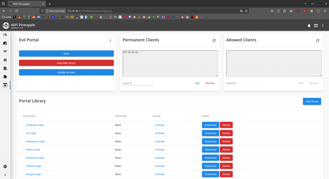Viewport: 329px width, 179px height.
Task: Start the Evil Portal
Action: 66,53
